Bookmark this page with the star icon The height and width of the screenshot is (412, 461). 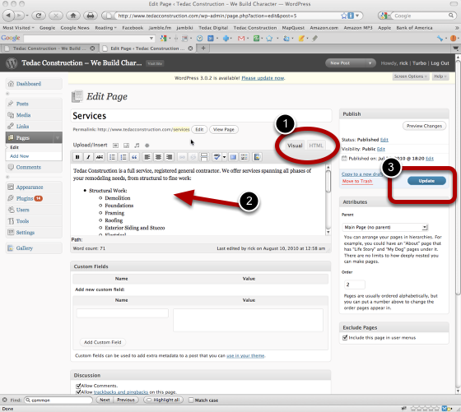344,16
